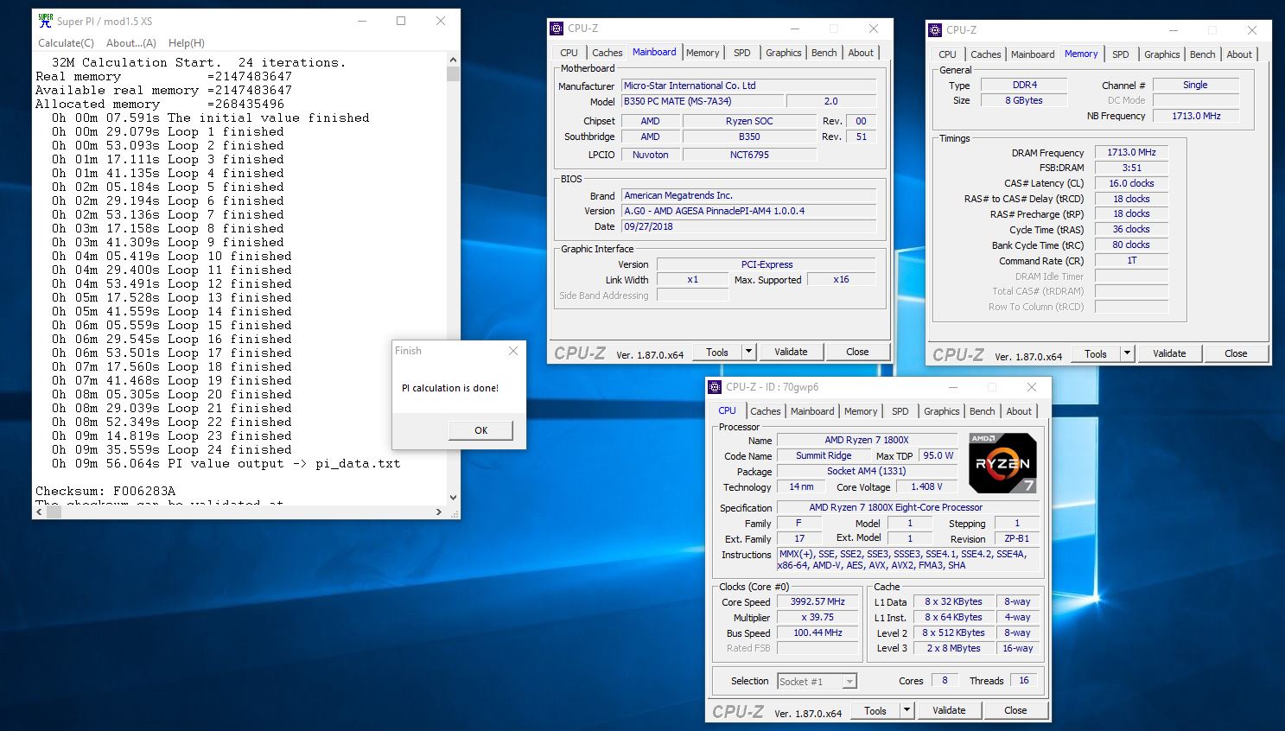The image size is (1285, 731).
Task: Open the 'Socket #1' Selection dropdown
Action: click(817, 682)
